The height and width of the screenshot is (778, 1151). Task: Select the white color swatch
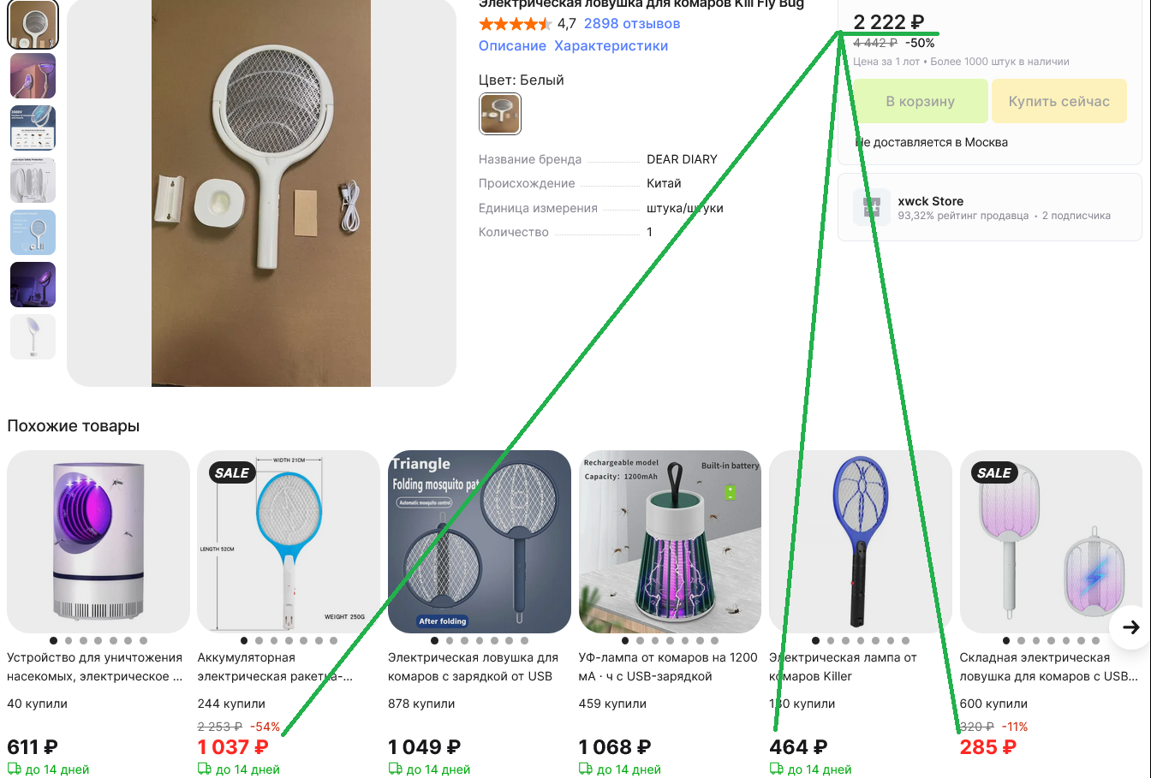point(500,114)
